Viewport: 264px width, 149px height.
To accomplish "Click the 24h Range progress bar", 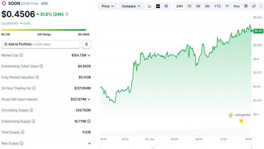I will [x=45, y=30].
